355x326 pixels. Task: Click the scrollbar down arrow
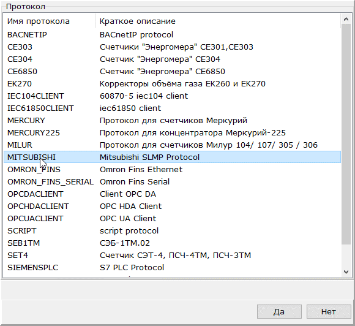[x=346, y=271]
